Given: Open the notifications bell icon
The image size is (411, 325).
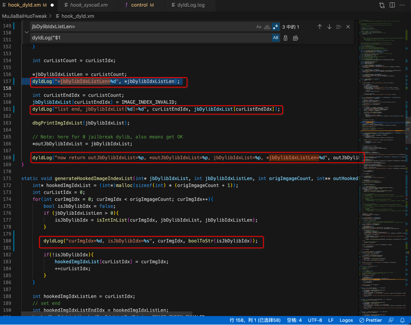Looking at the screenshot, I should tap(403, 320).
